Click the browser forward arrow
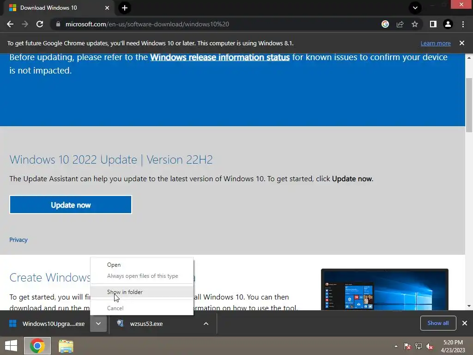This screenshot has height=355, width=473. click(x=25, y=24)
